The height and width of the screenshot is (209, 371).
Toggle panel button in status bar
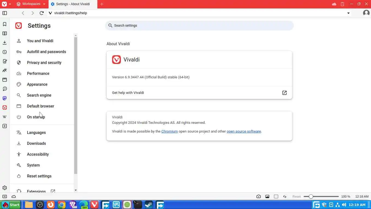pos(5,196)
